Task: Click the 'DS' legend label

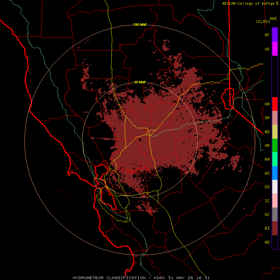Action: (267, 187)
